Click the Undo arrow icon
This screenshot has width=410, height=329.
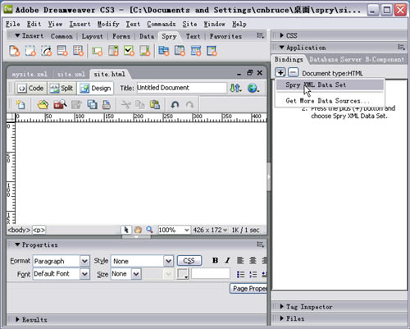(x=175, y=105)
